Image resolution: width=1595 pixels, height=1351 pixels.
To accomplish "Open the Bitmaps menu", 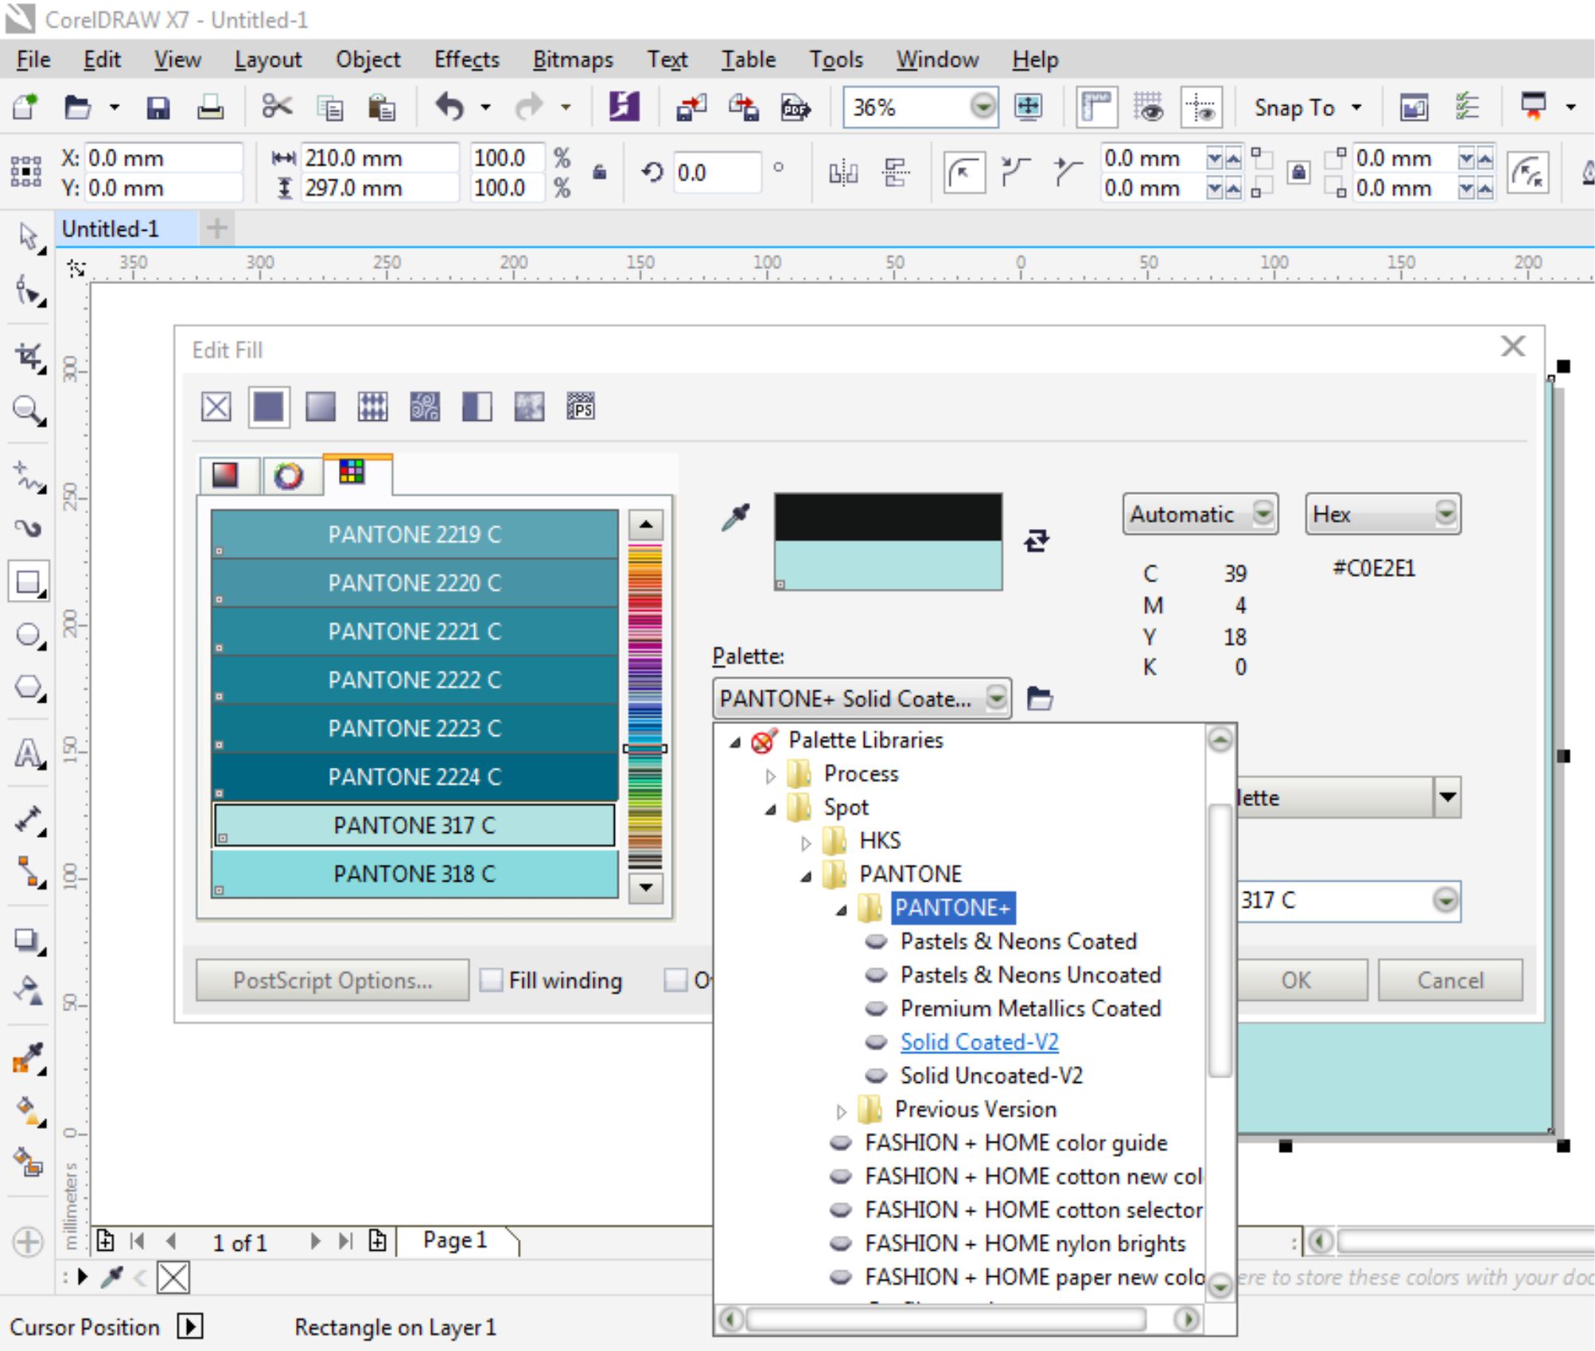I will (573, 60).
